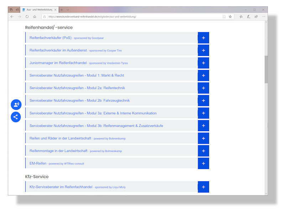Click scrollbar up arrow
Screen dimensions: 285x214
[266, 22]
